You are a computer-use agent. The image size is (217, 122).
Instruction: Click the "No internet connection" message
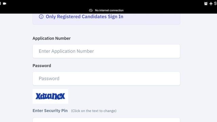pos(109,11)
